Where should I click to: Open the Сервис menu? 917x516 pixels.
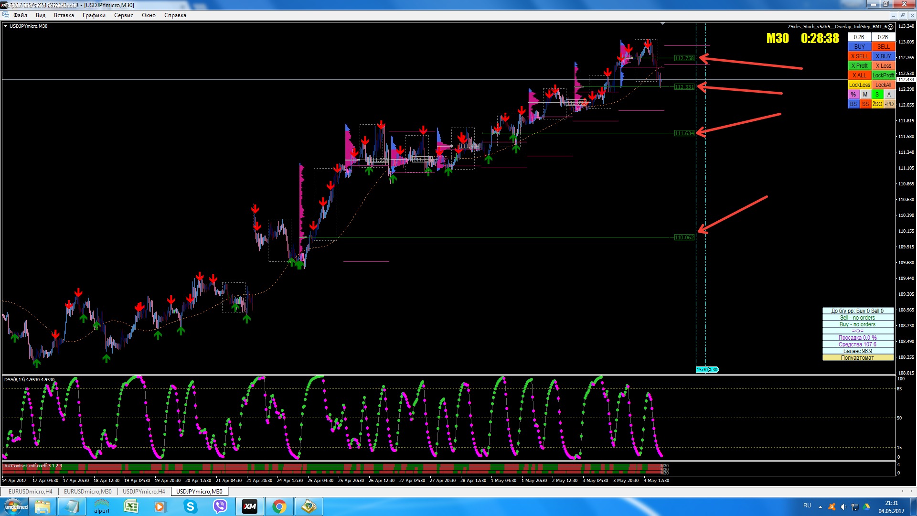124,15
